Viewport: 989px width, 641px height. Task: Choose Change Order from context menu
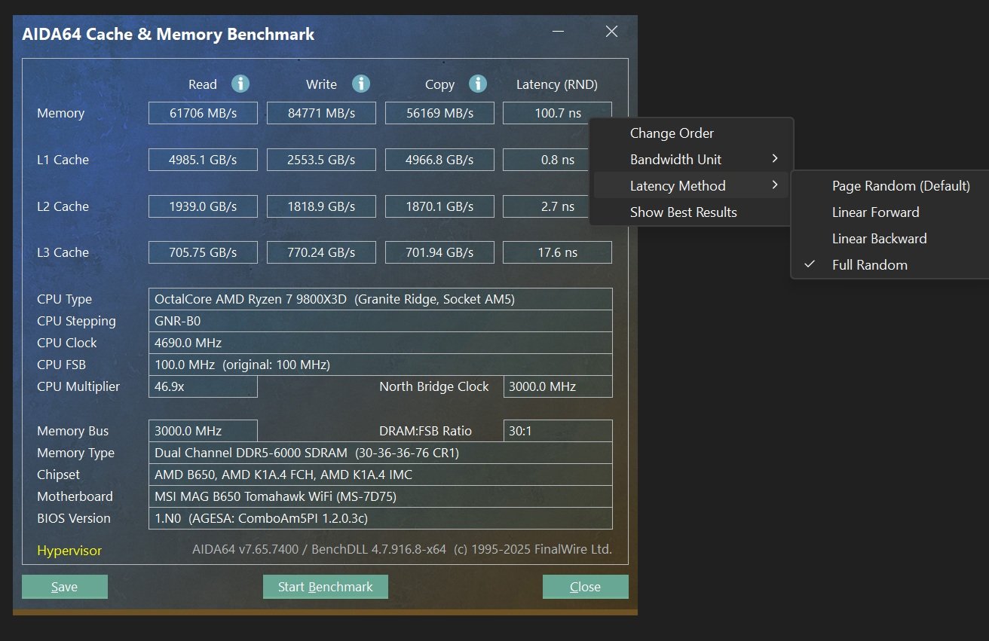point(691,133)
